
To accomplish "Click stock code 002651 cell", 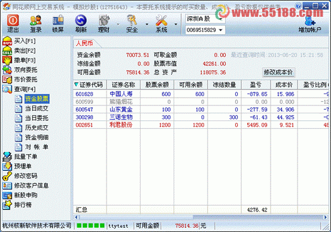I will [84, 125].
